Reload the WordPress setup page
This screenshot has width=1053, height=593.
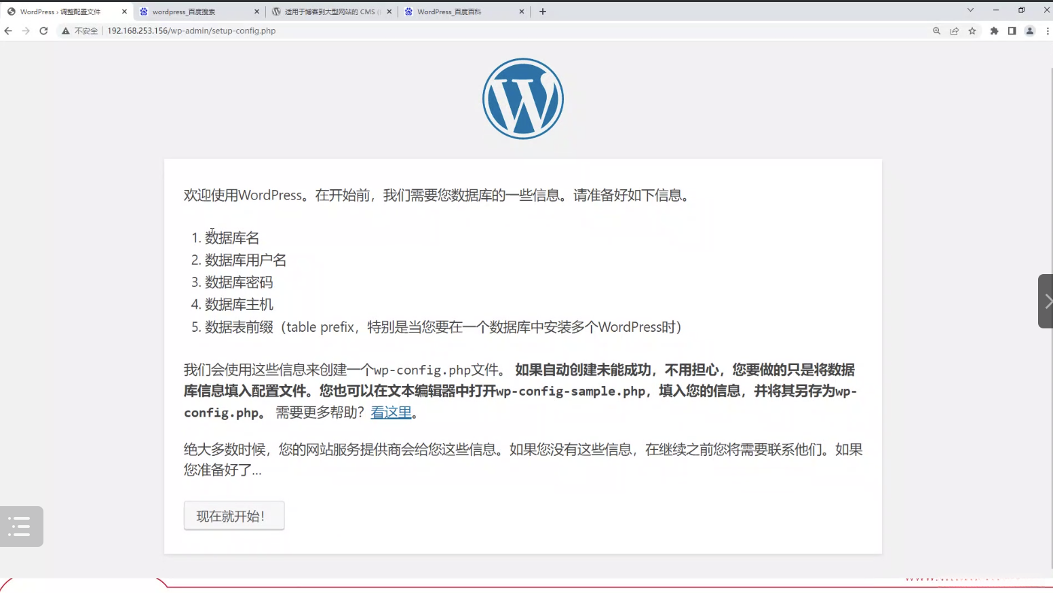coord(43,31)
